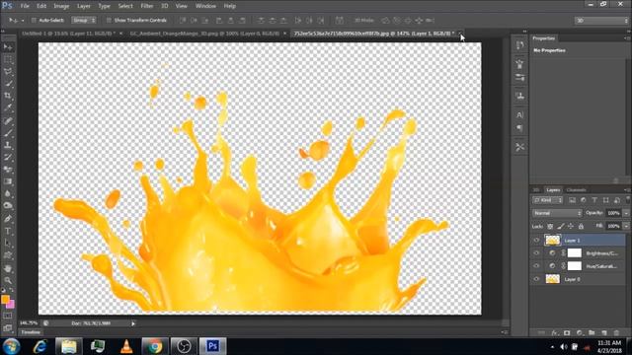The image size is (632, 355).
Task: Open the workspace switcher dropdown
Action: click(x=600, y=20)
